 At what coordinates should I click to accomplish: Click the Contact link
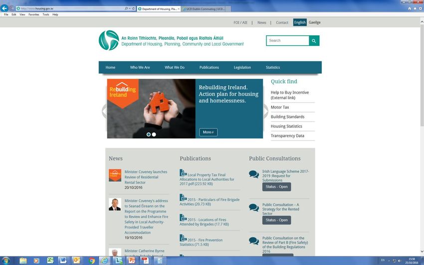click(x=282, y=22)
